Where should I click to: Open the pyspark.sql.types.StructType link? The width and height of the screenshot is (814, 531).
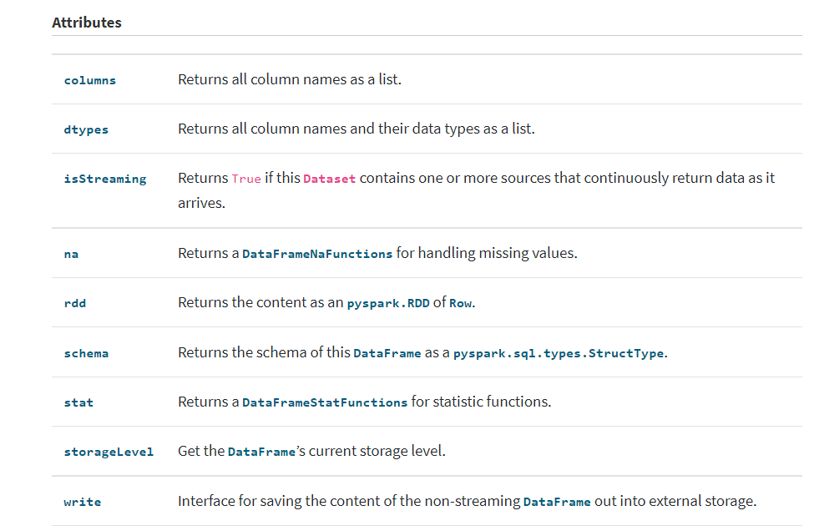559,353
